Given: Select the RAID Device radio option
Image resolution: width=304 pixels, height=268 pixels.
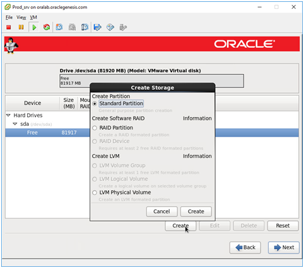Looking at the screenshot, I should point(95,142).
